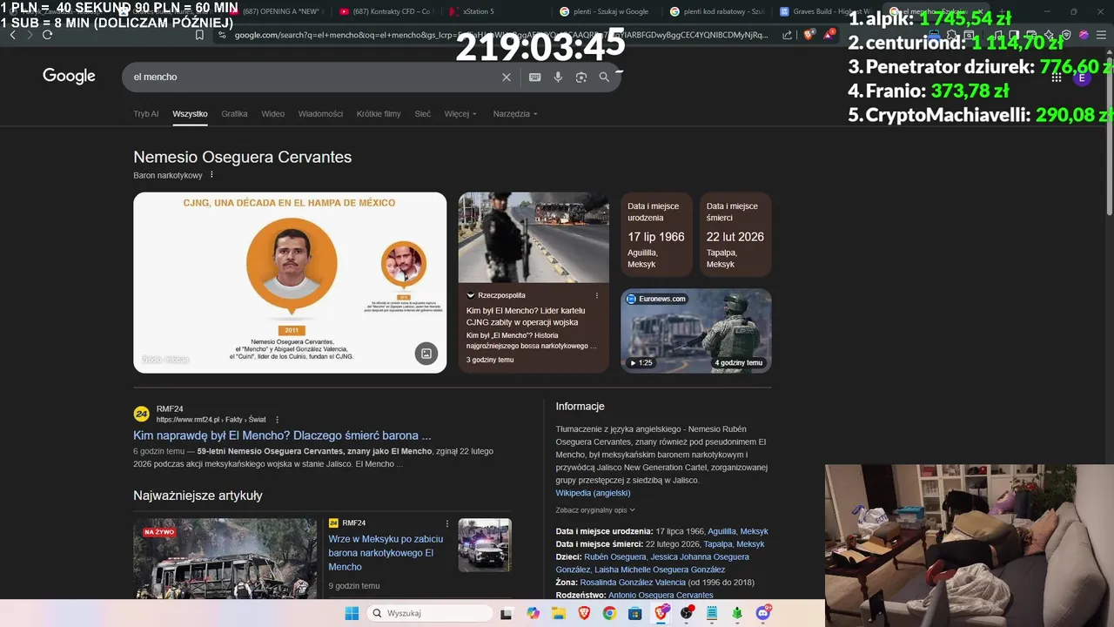Expand the Narzędzia tools menu

[515, 114]
